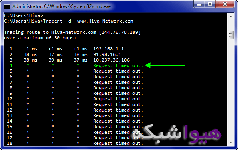Click 'www.Hiva-Network.com' in the command line

(105, 21)
